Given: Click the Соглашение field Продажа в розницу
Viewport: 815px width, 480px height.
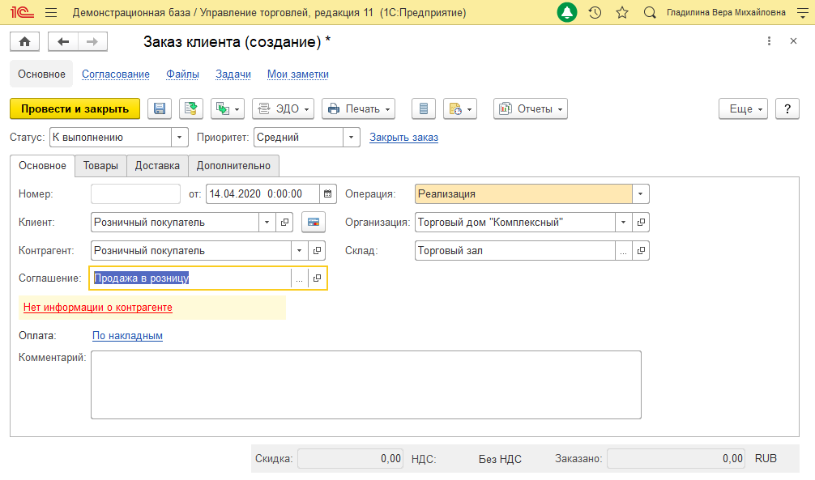Looking at the screenshot, I should tap(190, 278).
